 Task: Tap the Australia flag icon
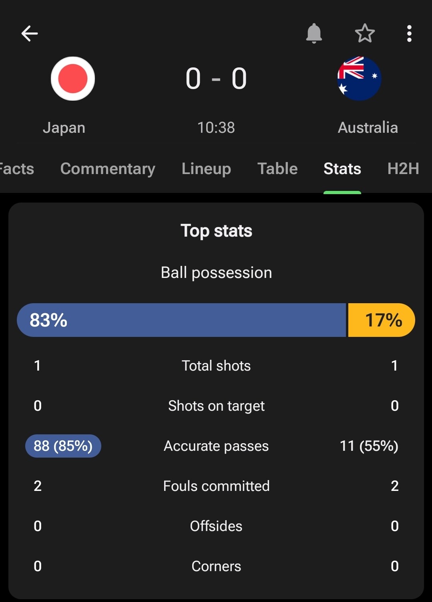pos(359,79)
